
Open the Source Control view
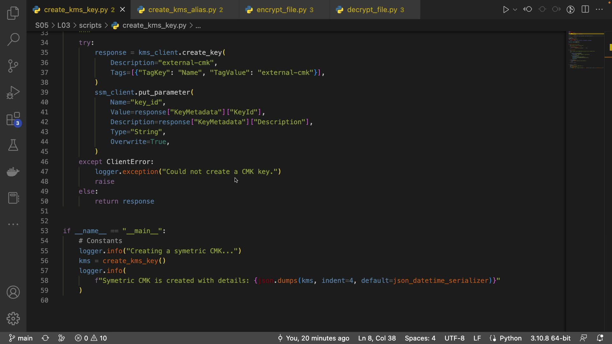(13, 66)
